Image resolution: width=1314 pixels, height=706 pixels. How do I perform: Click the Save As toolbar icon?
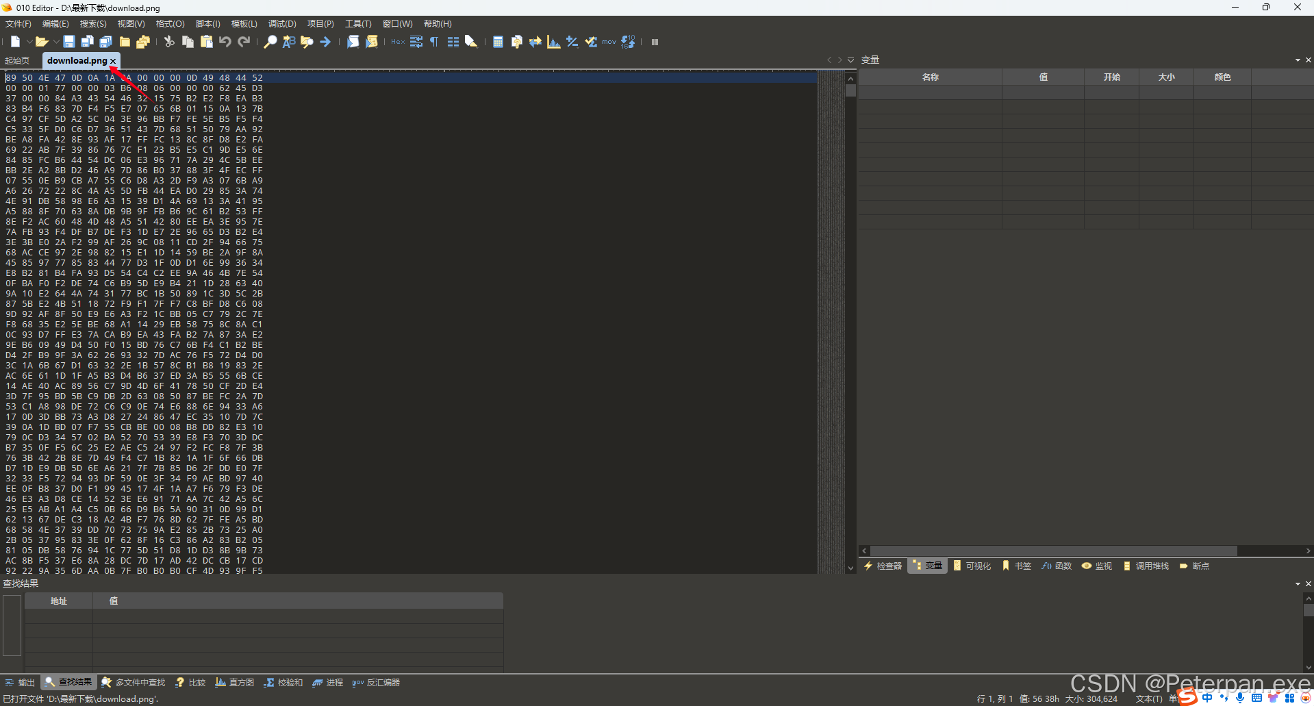[x=87, y=42]
